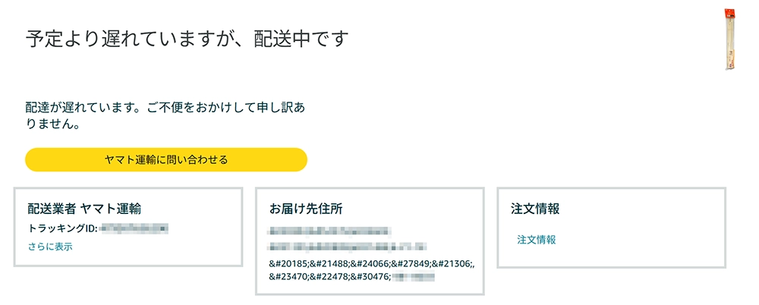Click the &#23470; encoded address line
759x305 pixels.
[329, 276]
